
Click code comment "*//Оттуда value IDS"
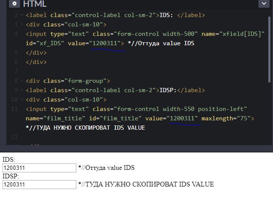[x=161, y=43]
